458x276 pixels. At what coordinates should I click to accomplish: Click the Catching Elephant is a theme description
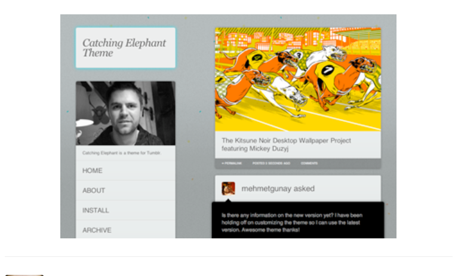pos(121,153)
